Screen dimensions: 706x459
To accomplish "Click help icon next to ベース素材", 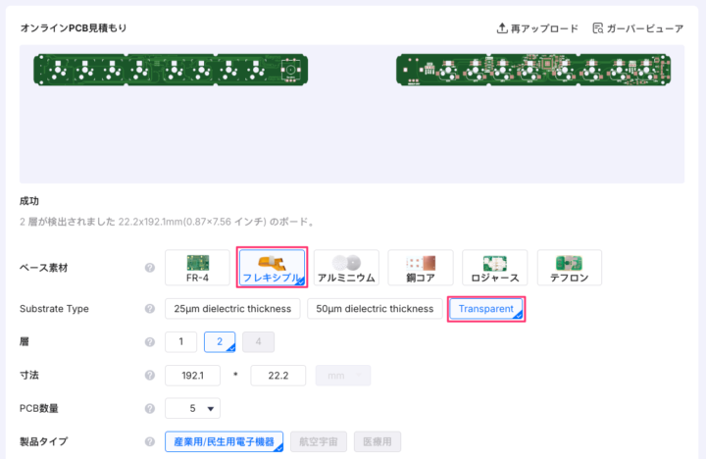I will point(150,267).
